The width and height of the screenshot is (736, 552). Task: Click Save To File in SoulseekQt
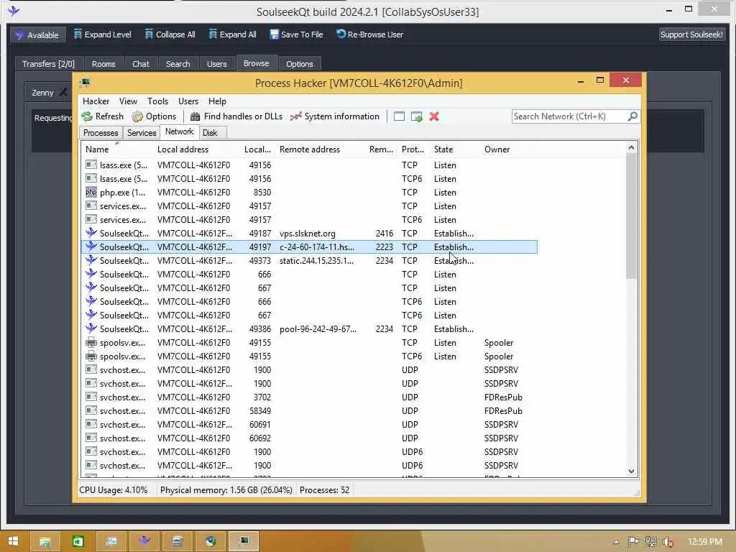(297, 34)
